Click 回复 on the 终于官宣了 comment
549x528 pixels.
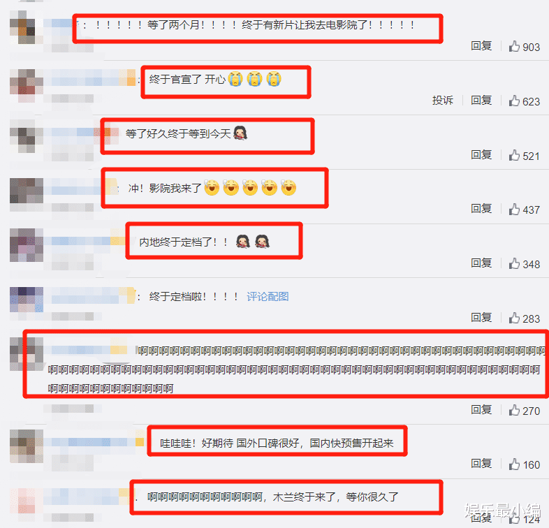coord(481,101)
